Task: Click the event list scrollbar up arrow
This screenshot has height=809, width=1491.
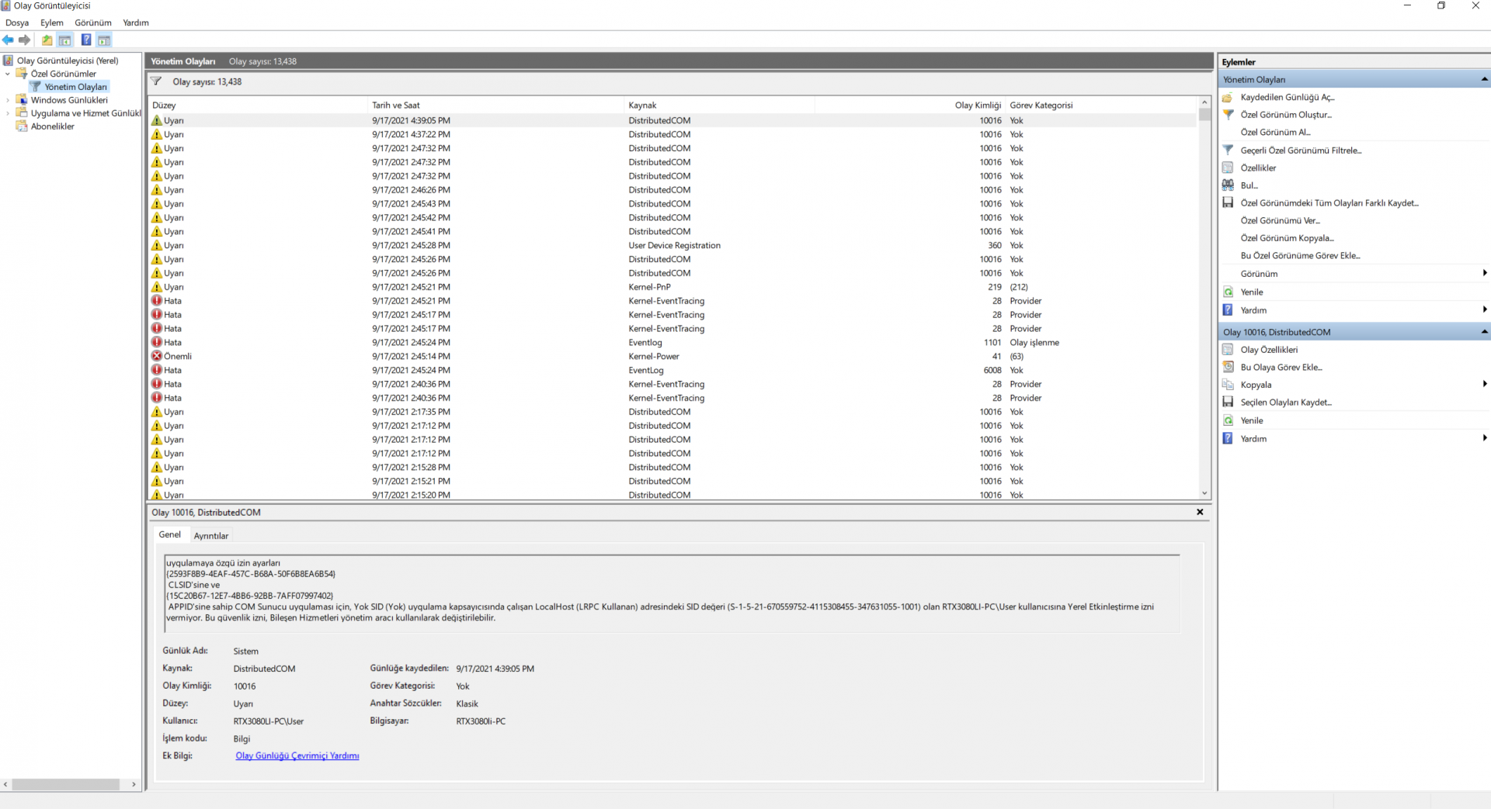Action: [1204, 102]
